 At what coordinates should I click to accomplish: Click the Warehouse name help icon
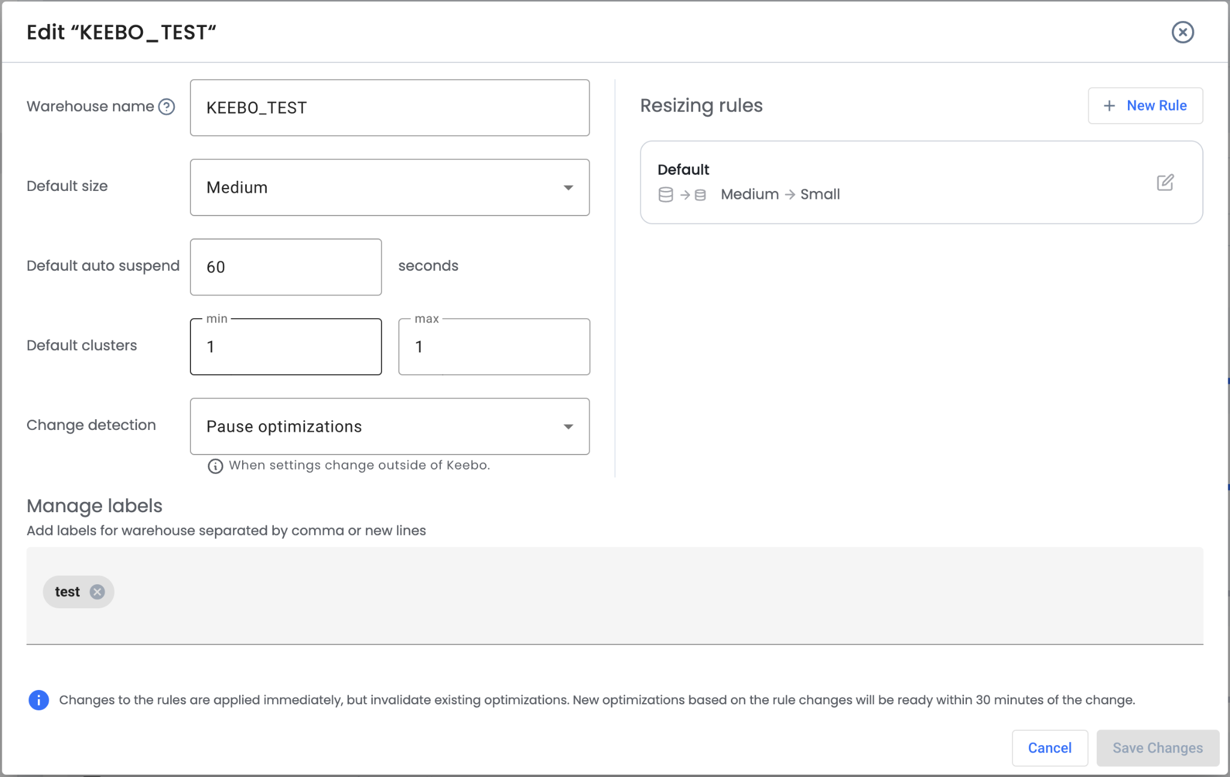(x=166, y=107)
